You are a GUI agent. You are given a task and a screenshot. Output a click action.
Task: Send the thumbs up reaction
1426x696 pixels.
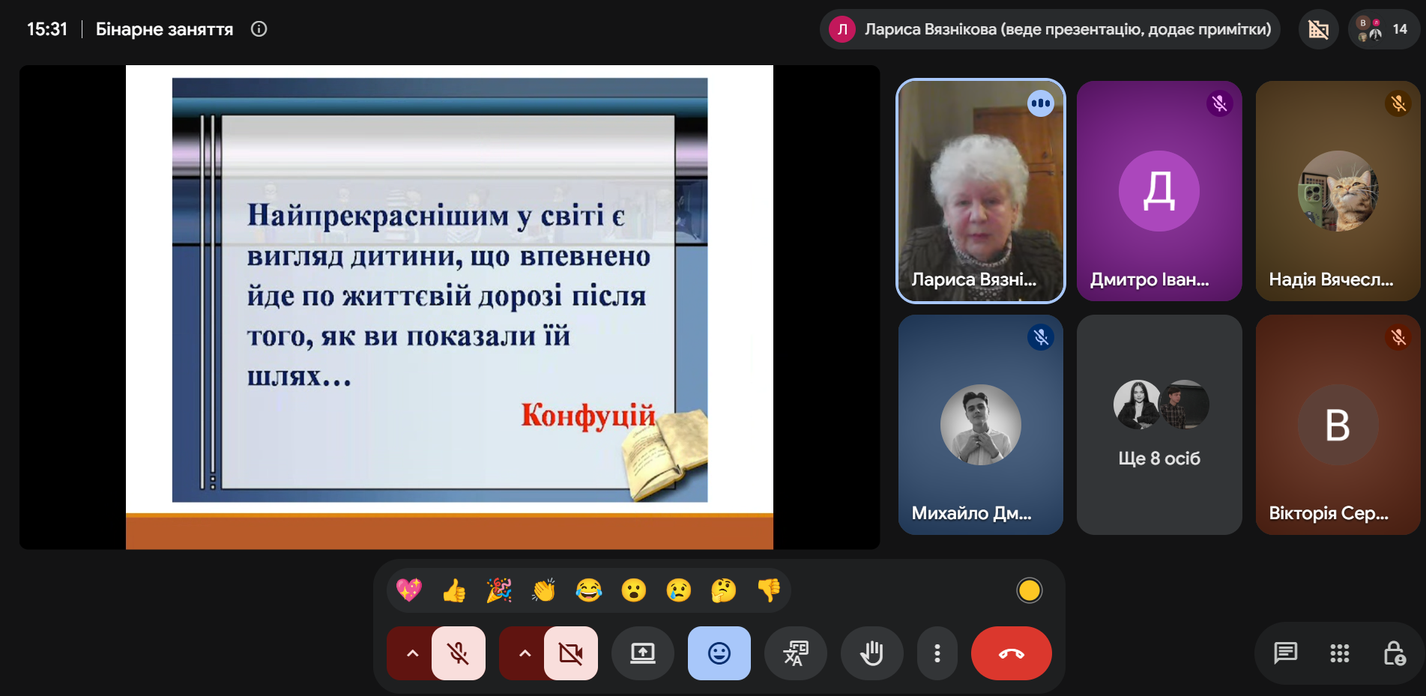(x=454, y=590)
